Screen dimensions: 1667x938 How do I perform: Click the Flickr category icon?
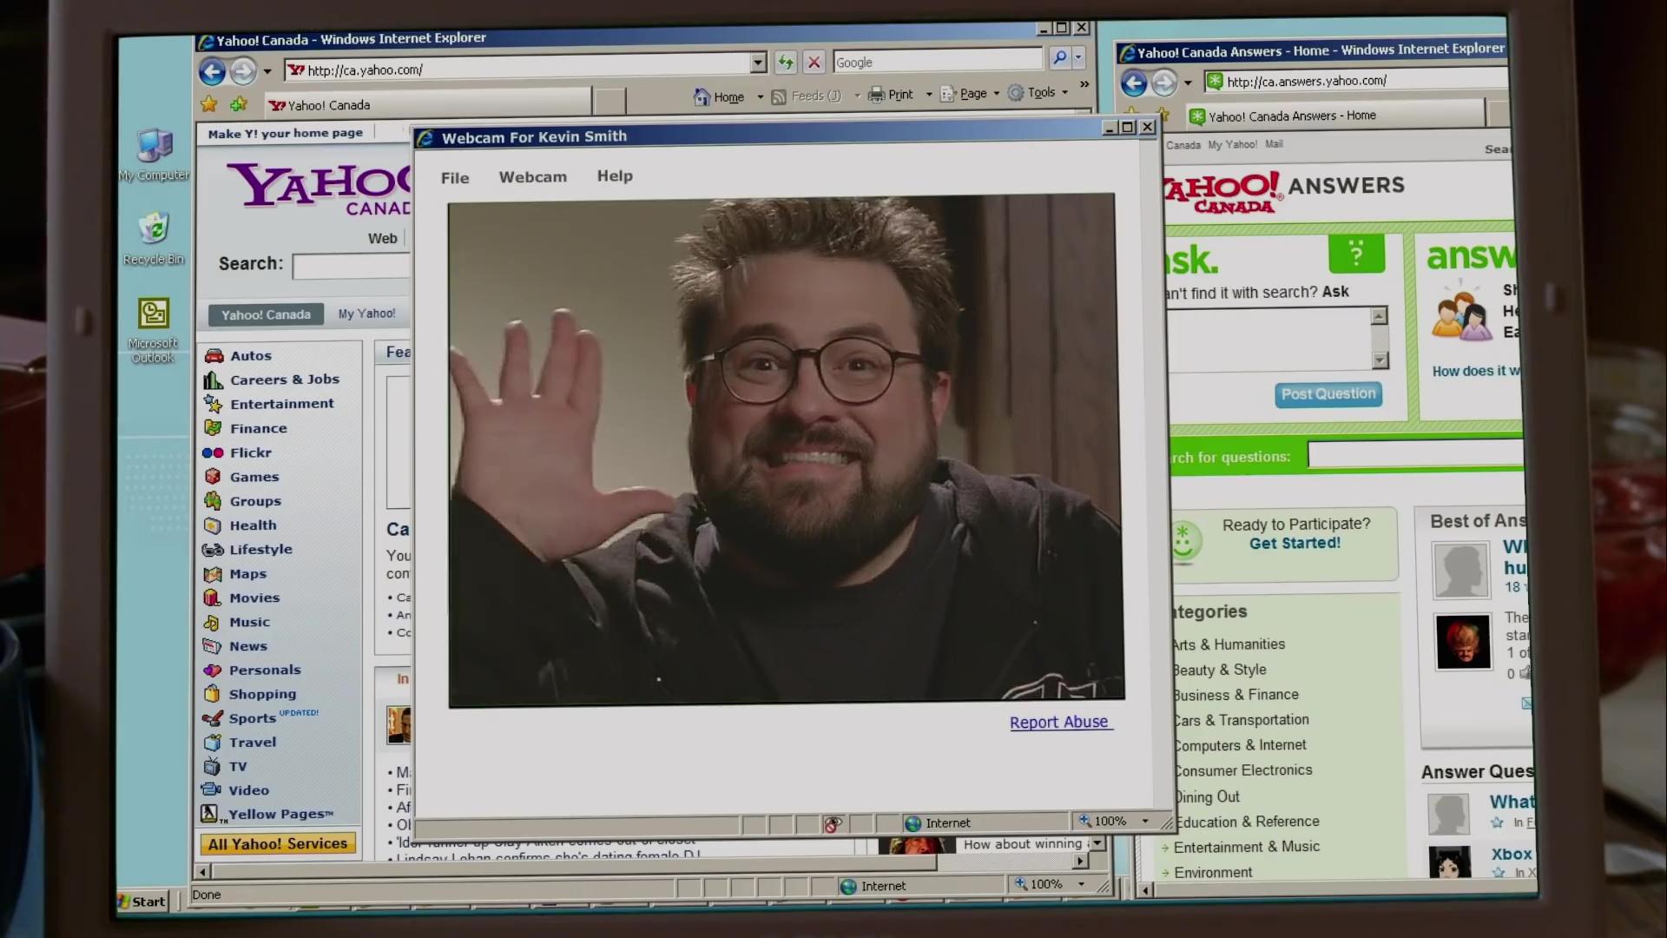[213, 452]
